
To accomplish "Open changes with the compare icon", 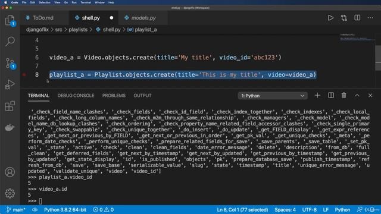I will (344, 18).
